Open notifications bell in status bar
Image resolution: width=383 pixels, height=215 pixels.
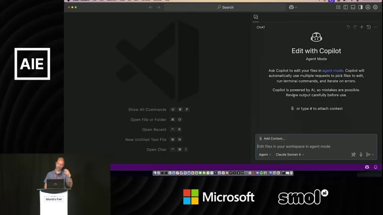tap(376, 167)
